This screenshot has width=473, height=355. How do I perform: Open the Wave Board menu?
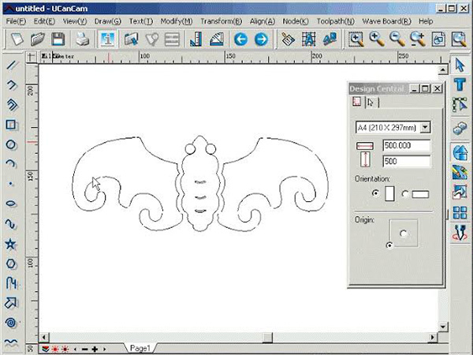click(x=387, y=21)
